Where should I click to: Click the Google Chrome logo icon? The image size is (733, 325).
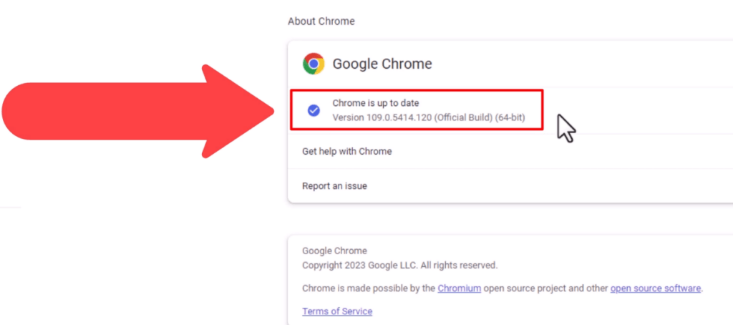[314, 64]
